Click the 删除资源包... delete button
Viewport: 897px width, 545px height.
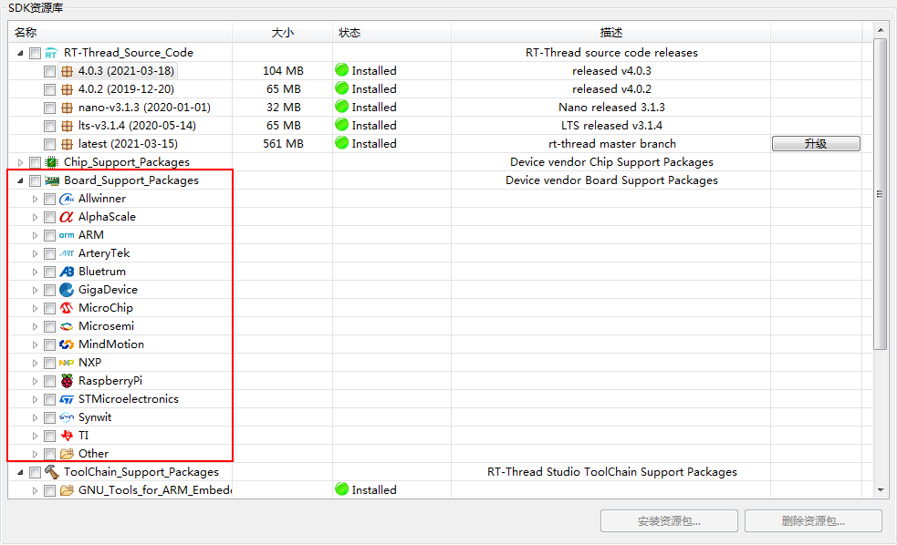pos(813,521)
